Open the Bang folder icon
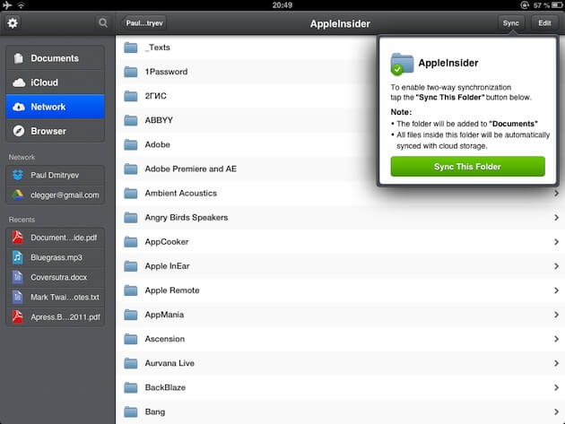The height and width of the screenshot is (424, 565). coord(131,411)
